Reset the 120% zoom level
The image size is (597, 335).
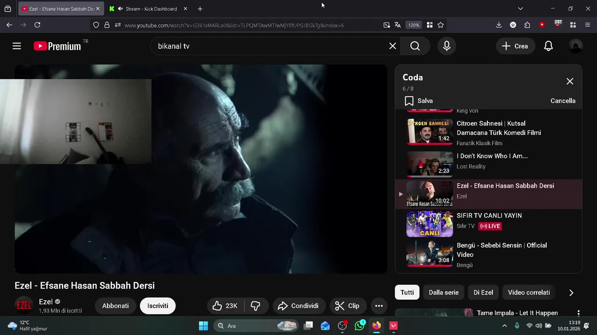click(414, 25)
